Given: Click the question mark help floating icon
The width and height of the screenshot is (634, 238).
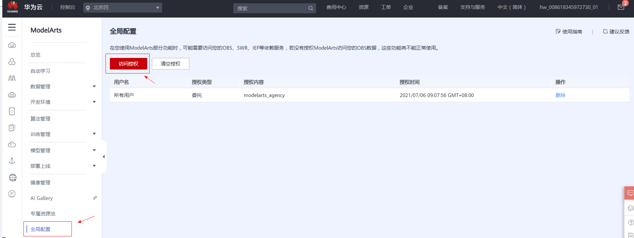Looking at the screenshot, I should click(631, 222).
